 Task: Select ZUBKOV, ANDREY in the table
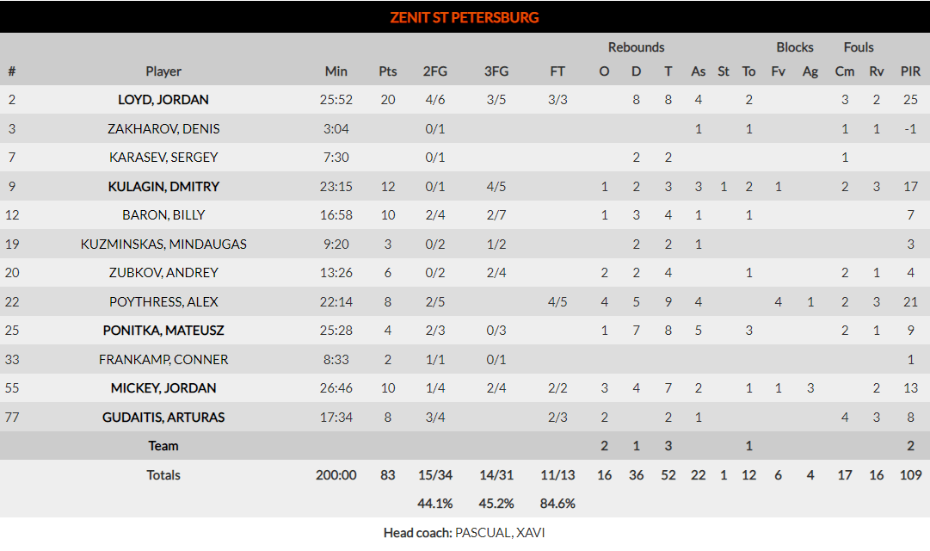click(163, 273)
